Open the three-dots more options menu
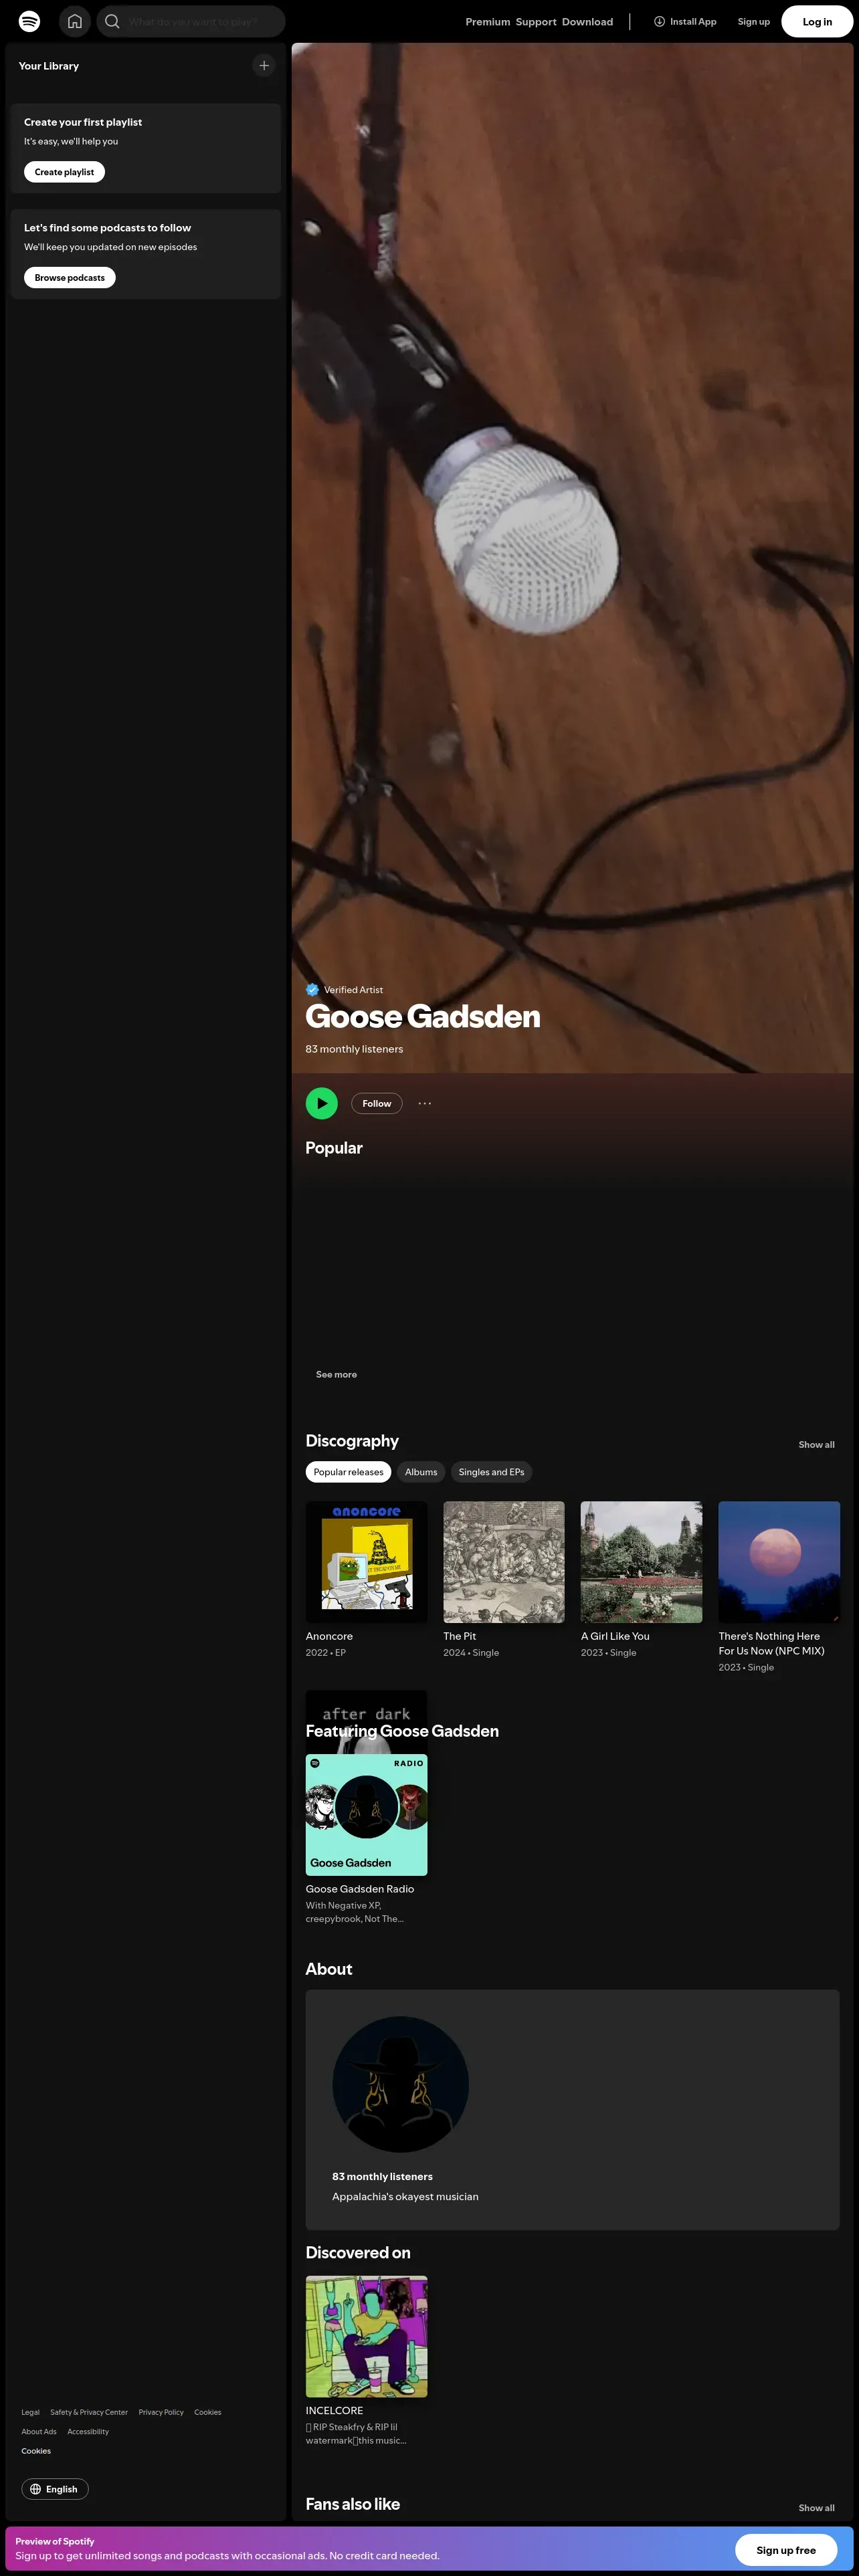Image resolution: width=859 pixels, height=2576 pixels. pyautogui.click(x=424, y=1103)
